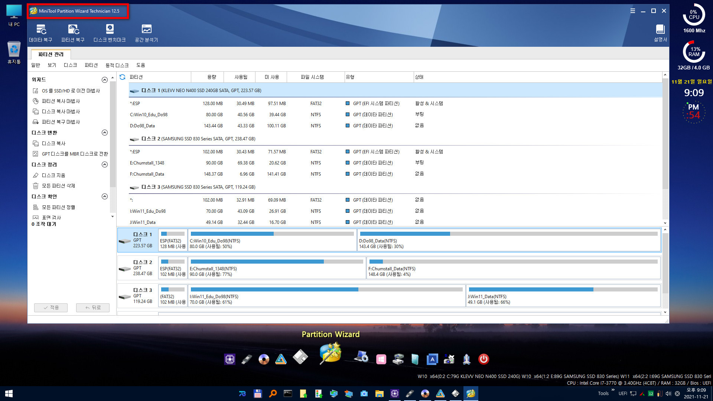Sort by 상태 column header

click(x=537, y=77)
